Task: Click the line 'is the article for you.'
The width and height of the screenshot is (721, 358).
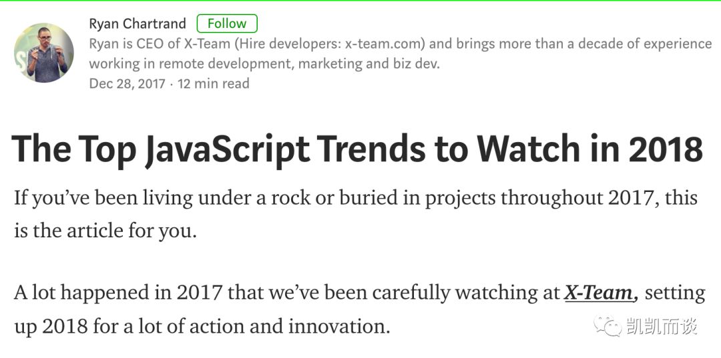Action: pyautogui.click(x=105, y=231)
